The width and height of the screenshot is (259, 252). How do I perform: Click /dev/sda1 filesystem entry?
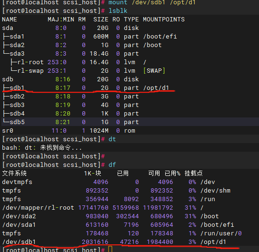coord(19,225)
